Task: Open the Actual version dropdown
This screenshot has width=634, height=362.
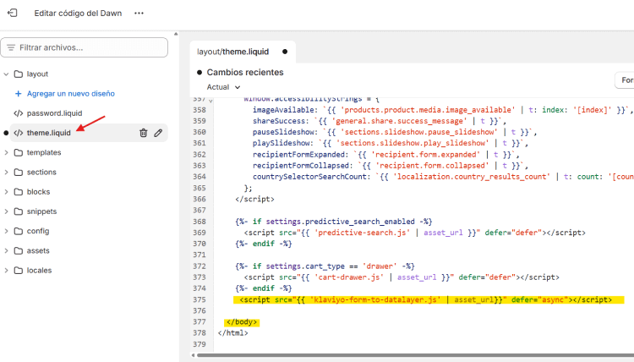Action: coord(223,87)
